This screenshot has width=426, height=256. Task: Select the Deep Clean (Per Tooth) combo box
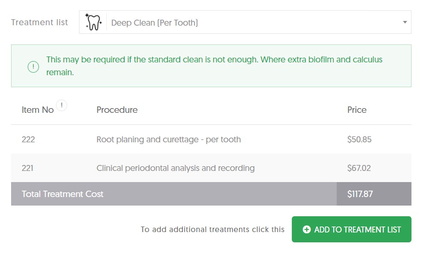point(245,22)
